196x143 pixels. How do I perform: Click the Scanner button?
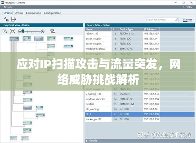click(187, 20)
